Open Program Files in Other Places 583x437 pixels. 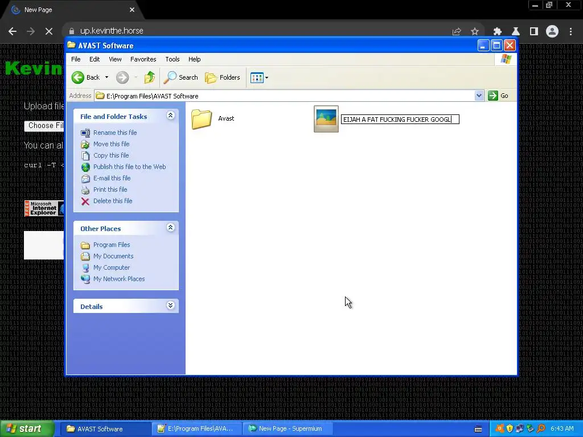(x=112, y=245)
